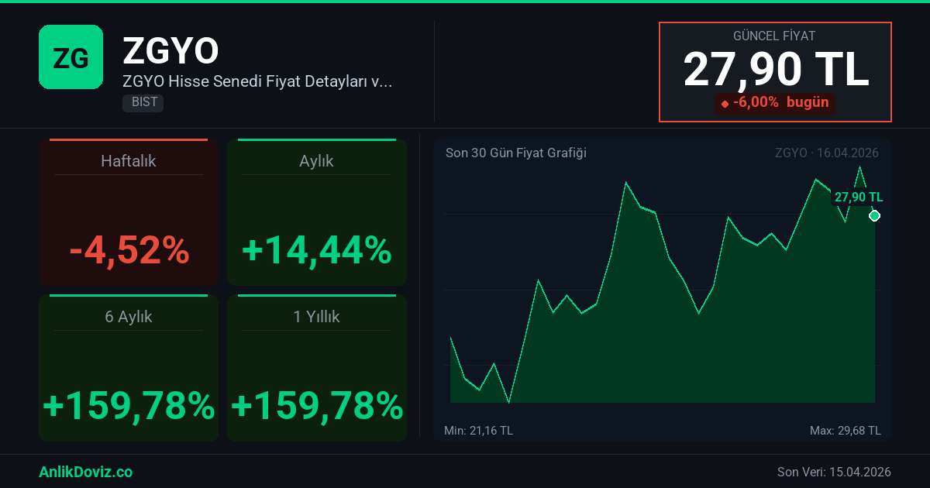This screenshot has width=930, height=488.
Task: Click the Min: 21,16 TL label
Action: (x=478, y=430)
